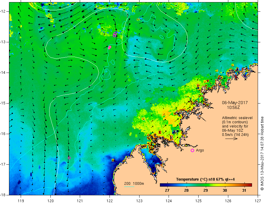Click the cyan isobath legend line
The width and height of the screenshot is (264, 204).
tap(129, 187)
